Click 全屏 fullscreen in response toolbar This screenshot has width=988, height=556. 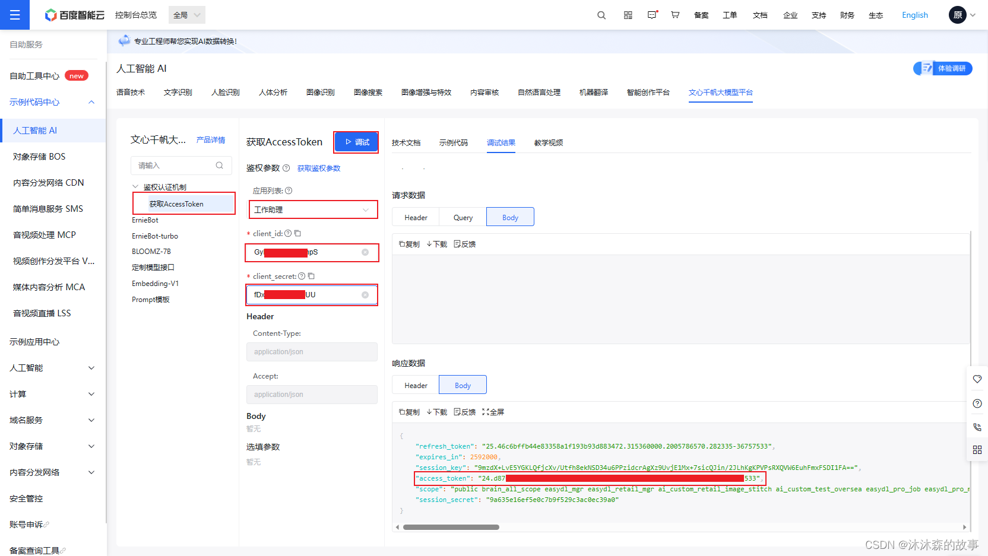click(x=493, y=412)
